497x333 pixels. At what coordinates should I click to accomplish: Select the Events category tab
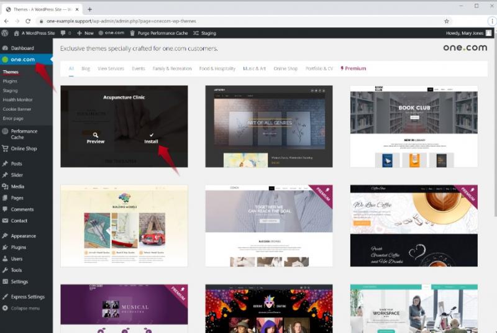click(x=139, y=68)
